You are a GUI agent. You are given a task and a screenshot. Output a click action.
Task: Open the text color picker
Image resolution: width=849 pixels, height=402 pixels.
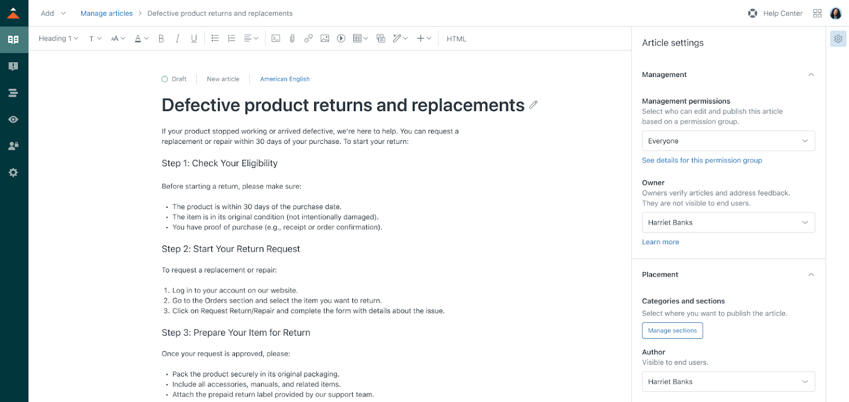[x=141, y=39]
